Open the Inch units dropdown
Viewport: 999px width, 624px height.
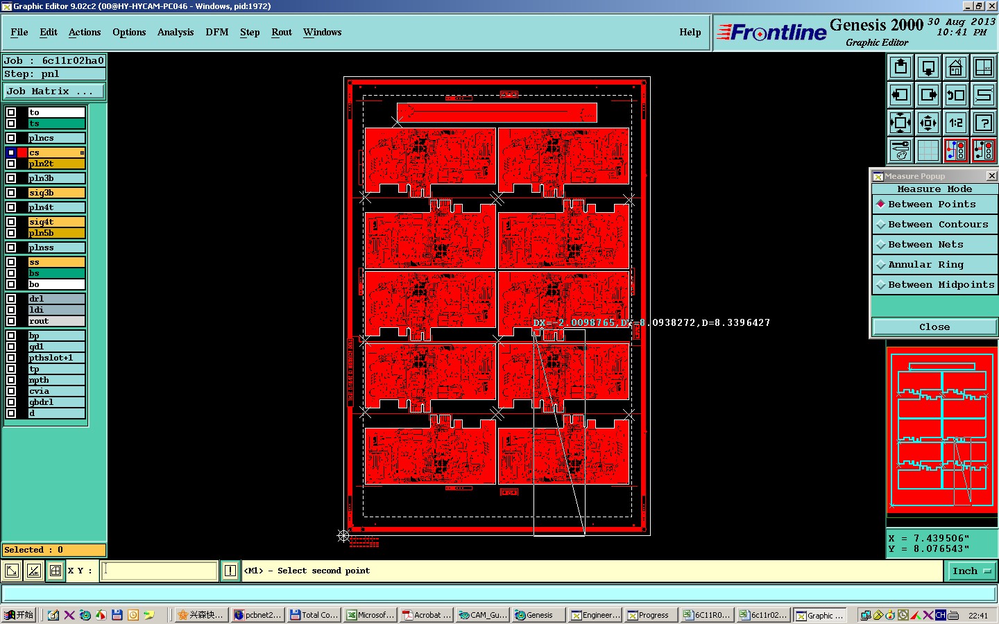[971, 571]
